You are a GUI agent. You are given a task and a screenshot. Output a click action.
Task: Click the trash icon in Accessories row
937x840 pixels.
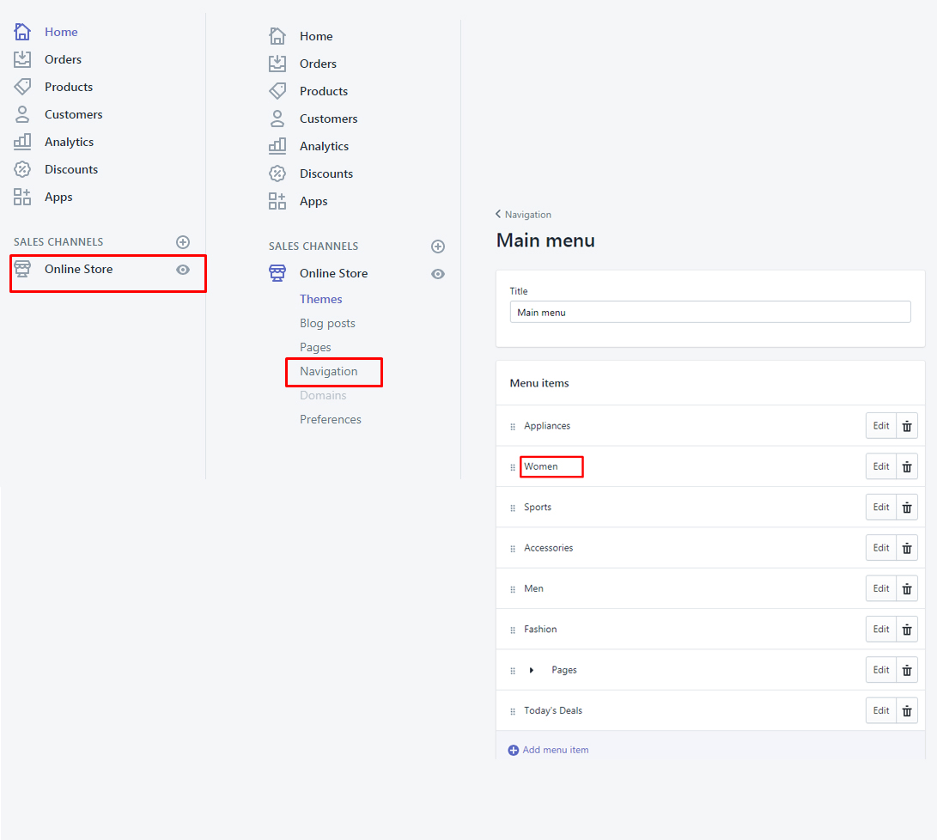907,548
